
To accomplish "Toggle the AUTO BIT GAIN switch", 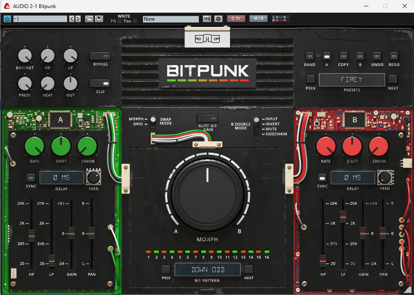I will 208,118.
